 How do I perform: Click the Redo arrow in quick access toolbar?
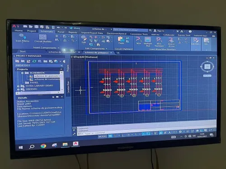66,27
